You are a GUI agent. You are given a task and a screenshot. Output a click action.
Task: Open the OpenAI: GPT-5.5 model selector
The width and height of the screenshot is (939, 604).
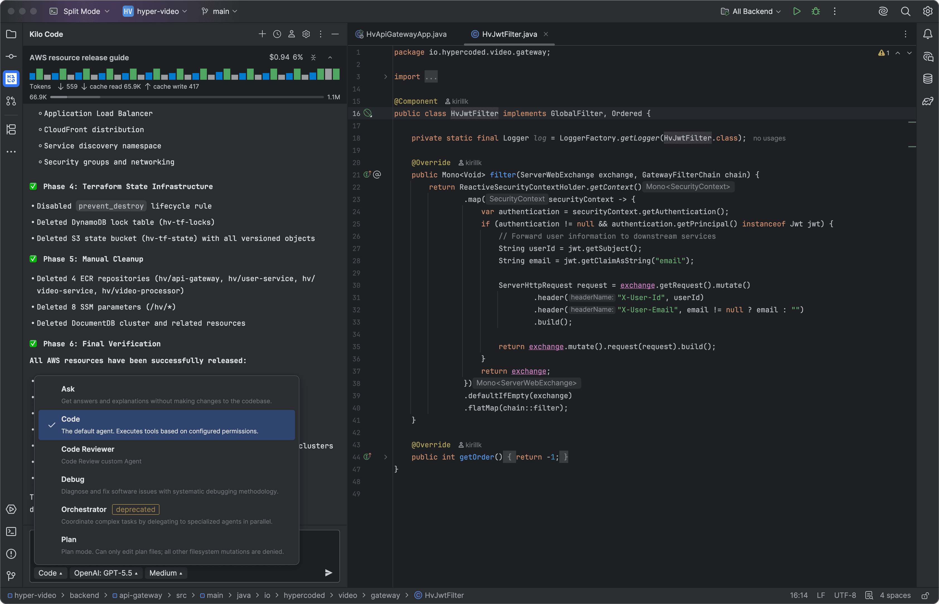click(106, 573)
